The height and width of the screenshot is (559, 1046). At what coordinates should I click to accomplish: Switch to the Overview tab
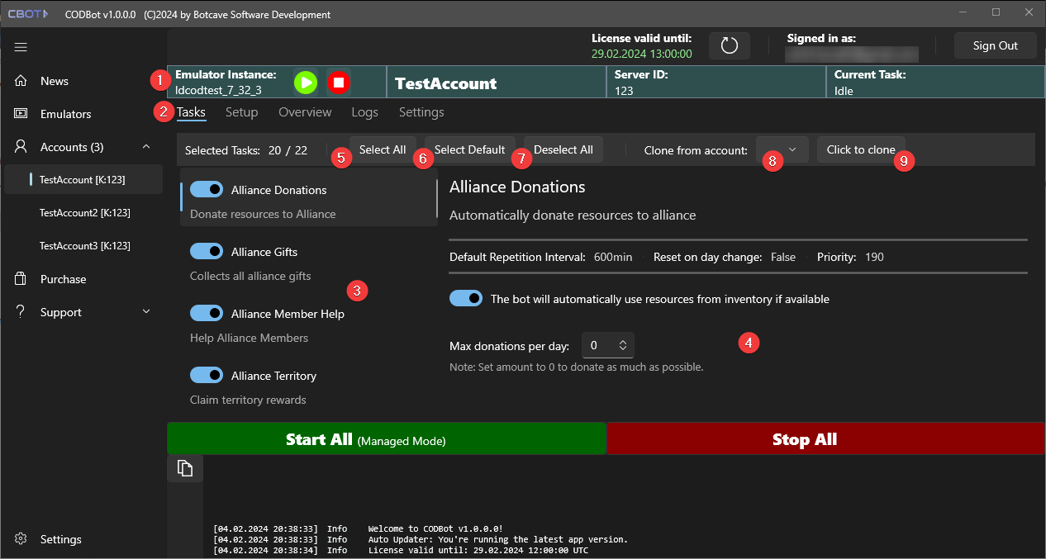(x=305, y=112)
